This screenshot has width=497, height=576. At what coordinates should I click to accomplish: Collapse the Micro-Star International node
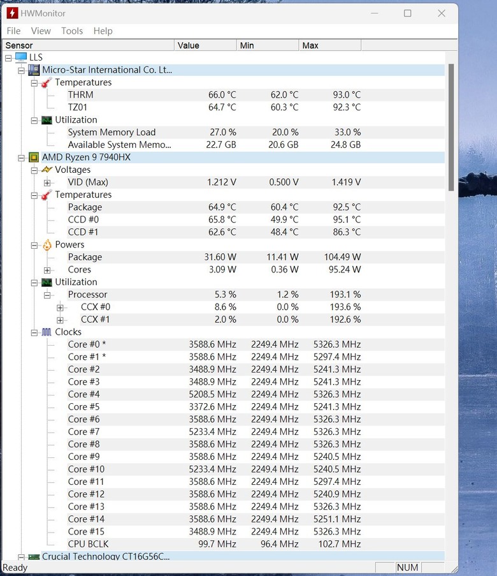click(21, 70)
